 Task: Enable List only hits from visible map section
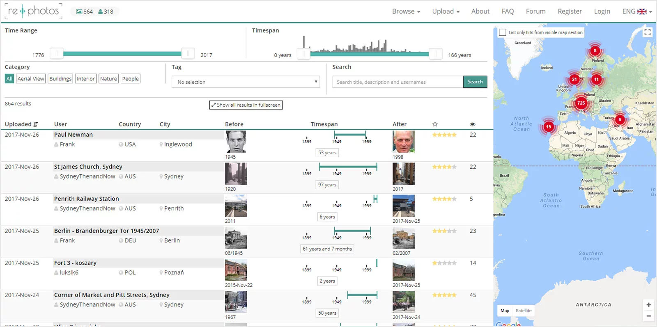(x=503, y=32)
